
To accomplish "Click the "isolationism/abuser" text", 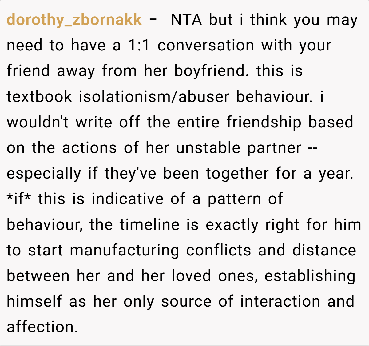I will pyautogui.click(x=154, y=97).
